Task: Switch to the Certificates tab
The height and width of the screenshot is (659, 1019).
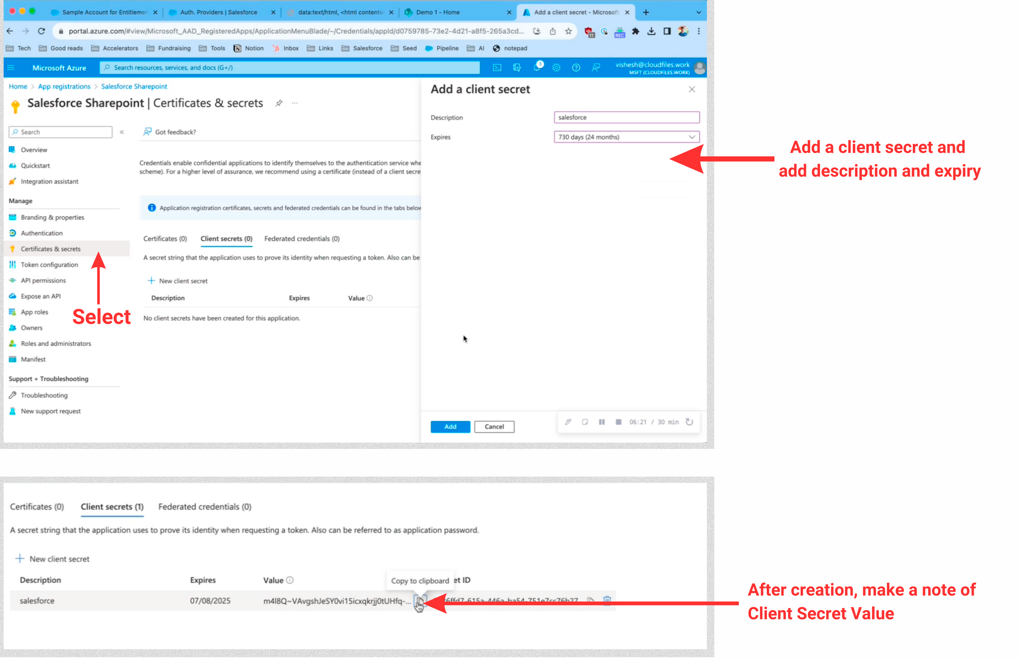Action: point(165,238)
